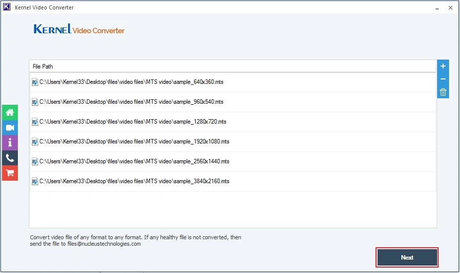Close the Kernel Video Converter window

451,8
